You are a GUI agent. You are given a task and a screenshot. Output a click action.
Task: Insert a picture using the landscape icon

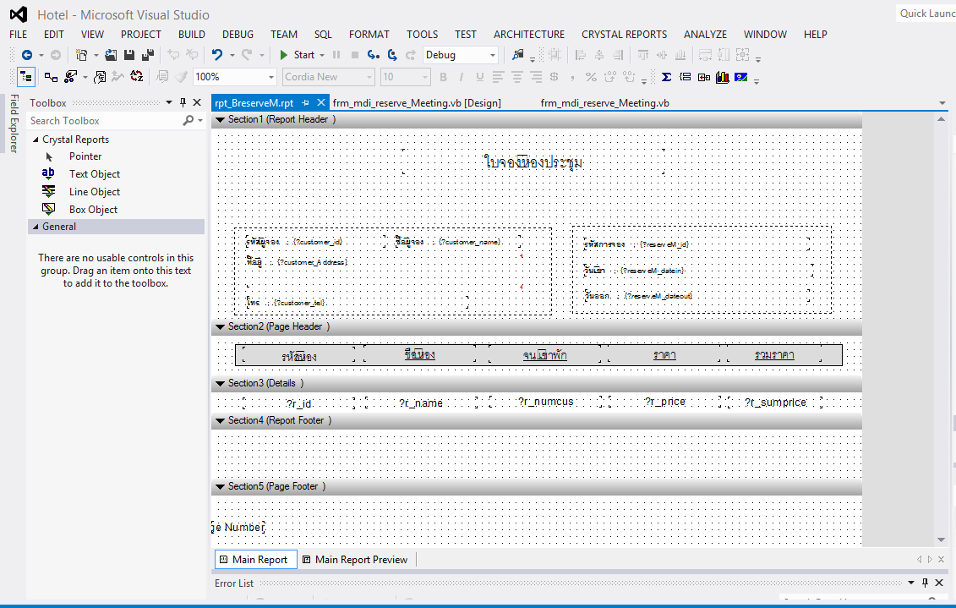[x=740, y=77]
